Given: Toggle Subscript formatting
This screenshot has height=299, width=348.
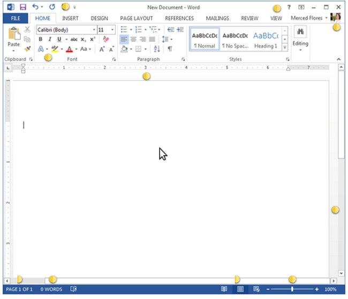Looking at the screenshot, I should click(x=83, y=40).
